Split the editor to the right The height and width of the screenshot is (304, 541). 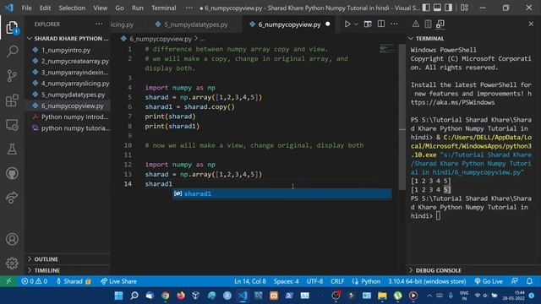point(381,24)
